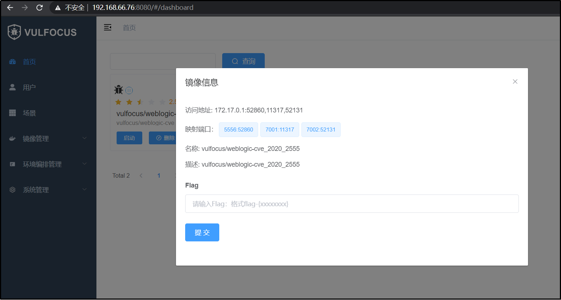Screen dimensions: 561x300
Task: Click the 查询 search button
Action: [x=243, y=61]
